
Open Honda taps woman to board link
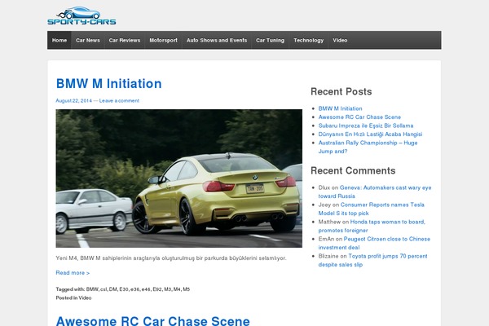(x=372, y=227)
